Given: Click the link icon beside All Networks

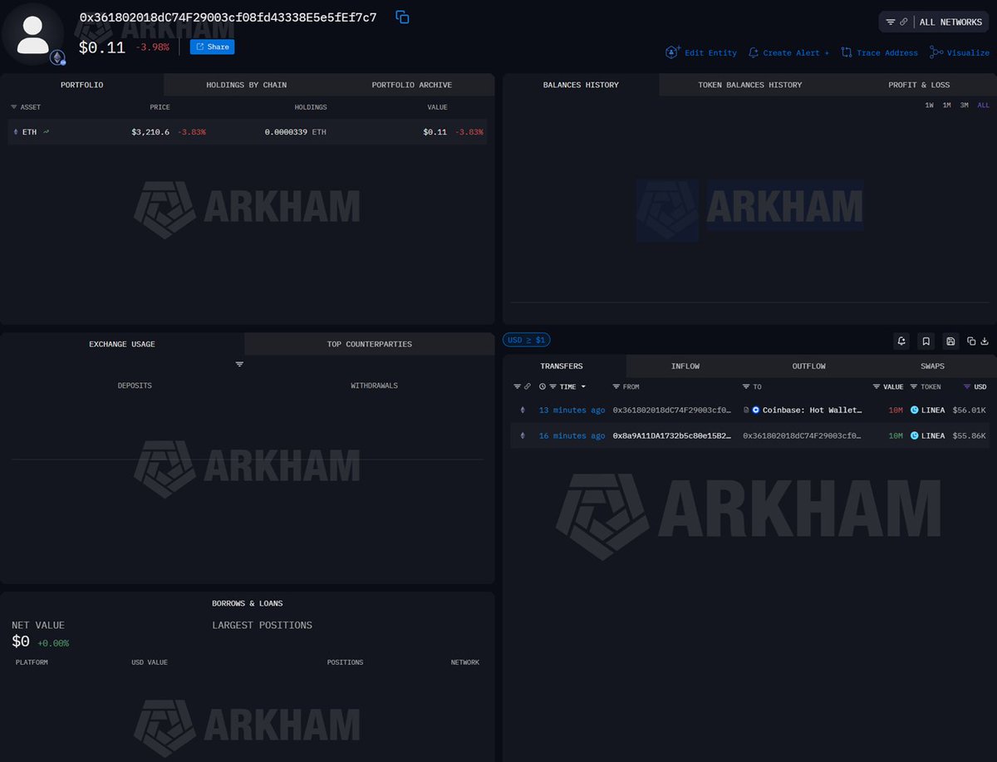Looking at the screenshot, I should [904, 22].
